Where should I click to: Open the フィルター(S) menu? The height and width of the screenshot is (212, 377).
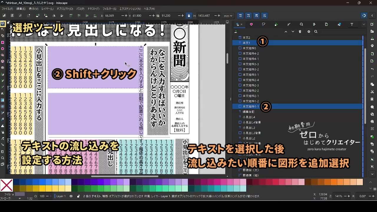pos(109,9)
